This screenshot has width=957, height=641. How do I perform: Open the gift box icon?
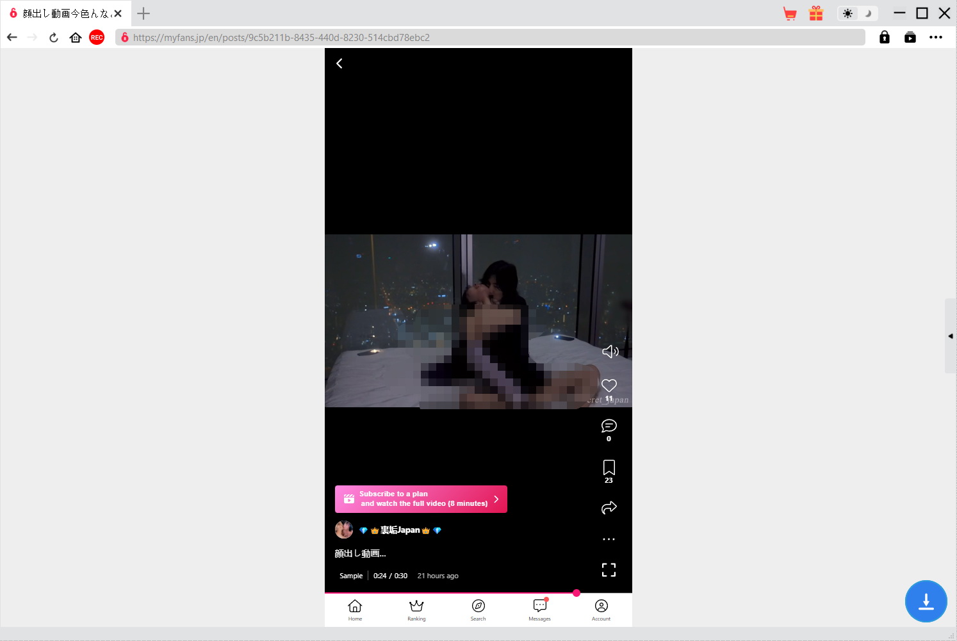coord(816,13)
